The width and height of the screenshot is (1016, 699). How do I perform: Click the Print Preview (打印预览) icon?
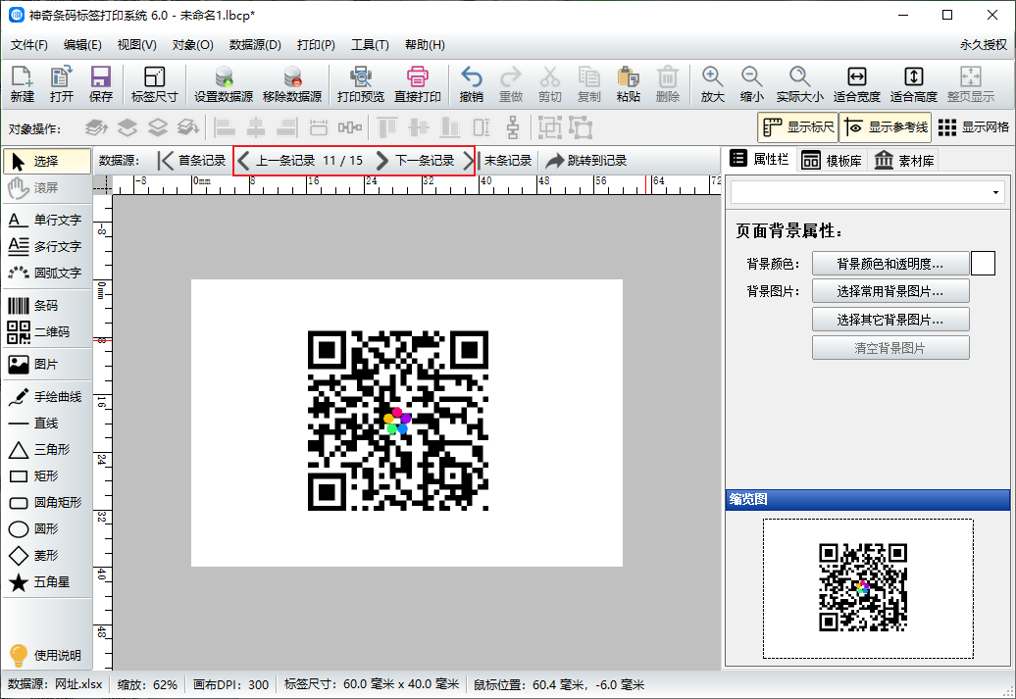click(x=360, y=84)
